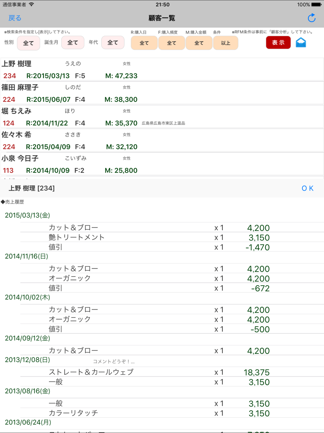The image size is (324, 433).
Task: Open the 年代 filter selector
Action: tap(113, 43)
